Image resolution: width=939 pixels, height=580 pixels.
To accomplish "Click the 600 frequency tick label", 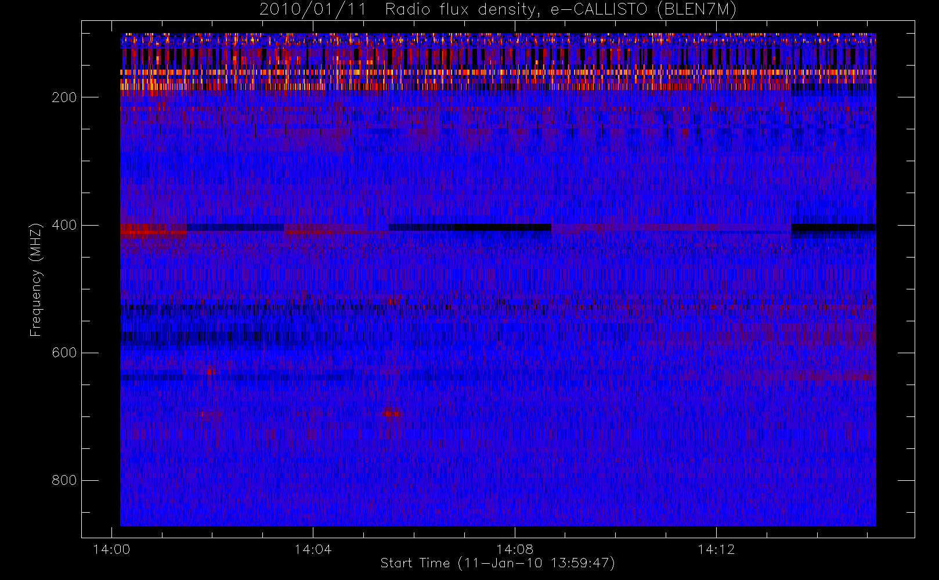I will (64, 353).
